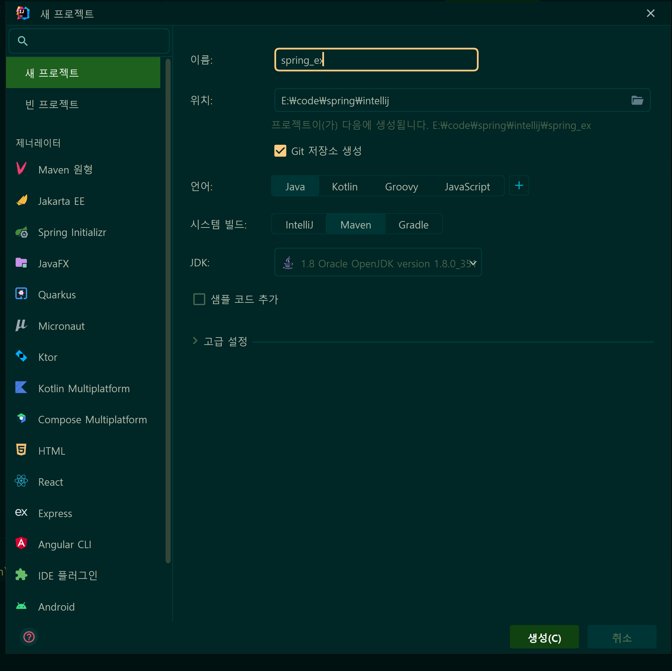Click the generator list scrollbar
The image size is (672, 671).
click(168, 311)
